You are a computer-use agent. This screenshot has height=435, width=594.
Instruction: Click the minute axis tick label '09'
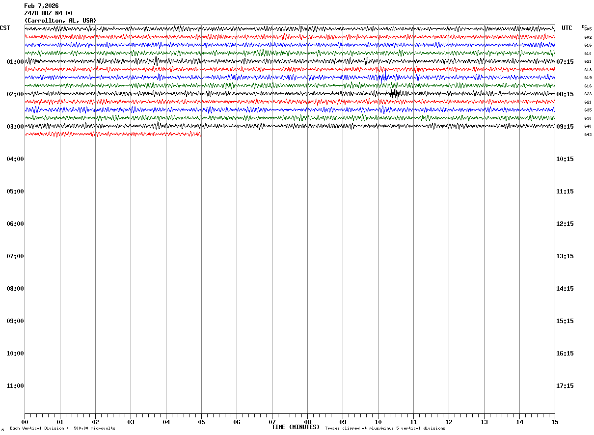(x=343, y=422)
